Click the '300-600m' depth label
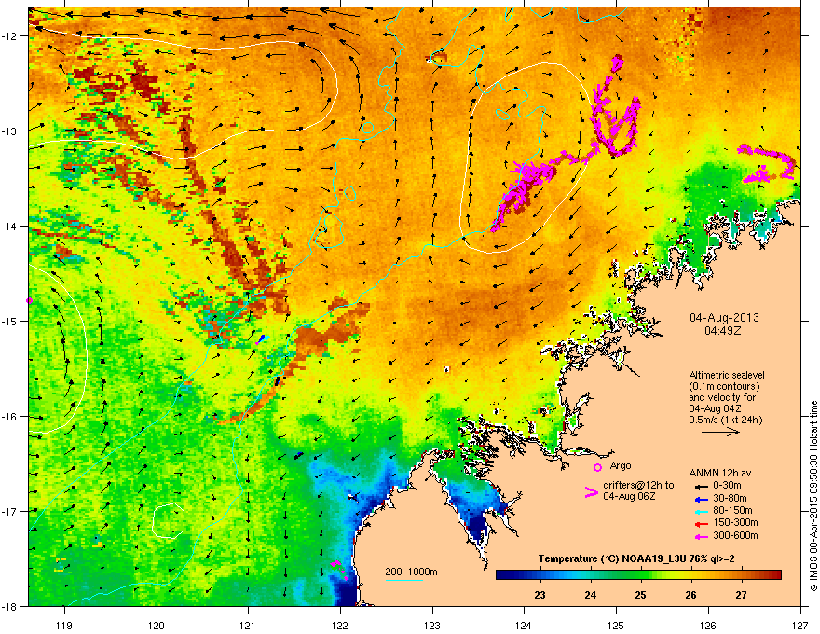 pyautogui.click(x=735, y=535)
